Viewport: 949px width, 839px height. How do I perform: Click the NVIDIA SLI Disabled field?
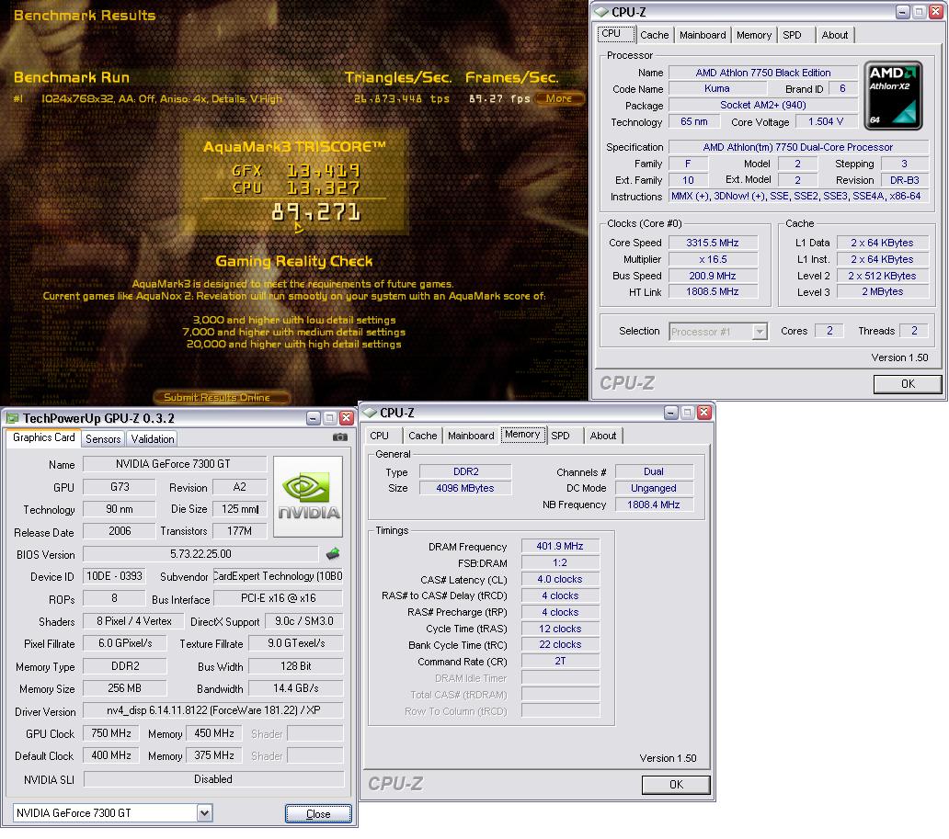pyautogui.click(x=213, y=779)
